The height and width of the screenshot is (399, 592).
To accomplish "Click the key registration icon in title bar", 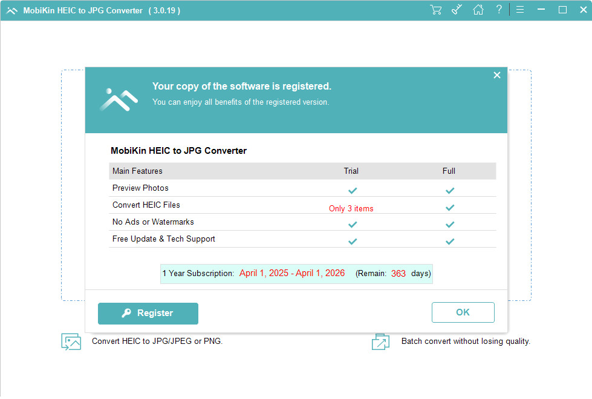I will click(457, 10).
